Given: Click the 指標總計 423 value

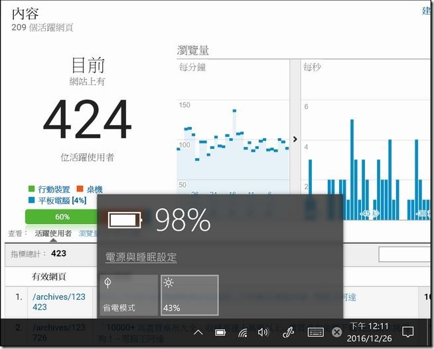Looking at the screenshot, I should click(x=58, y=253).
